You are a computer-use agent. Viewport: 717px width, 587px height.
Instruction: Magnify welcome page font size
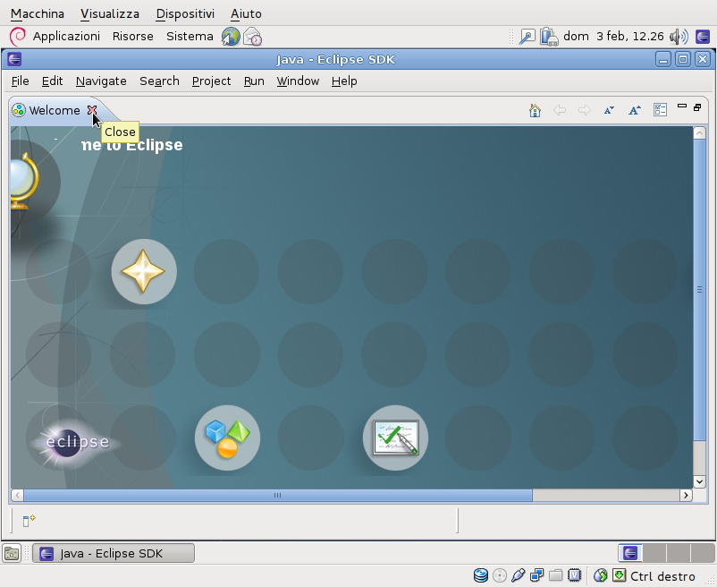(634, 110)
